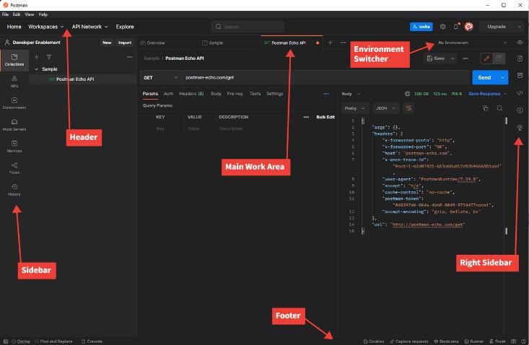Open the Console in footer
529x345 pixels.
click(92, 341)
